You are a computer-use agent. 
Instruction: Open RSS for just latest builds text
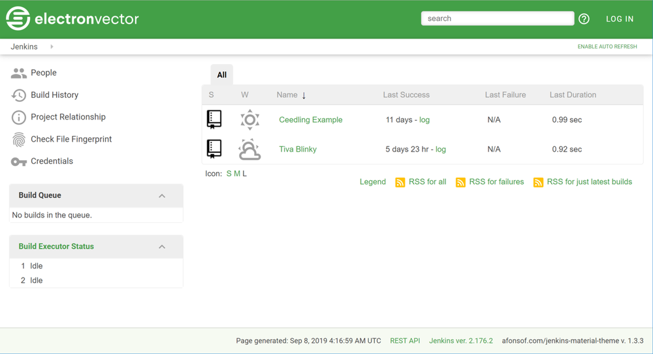pos(589,182)
